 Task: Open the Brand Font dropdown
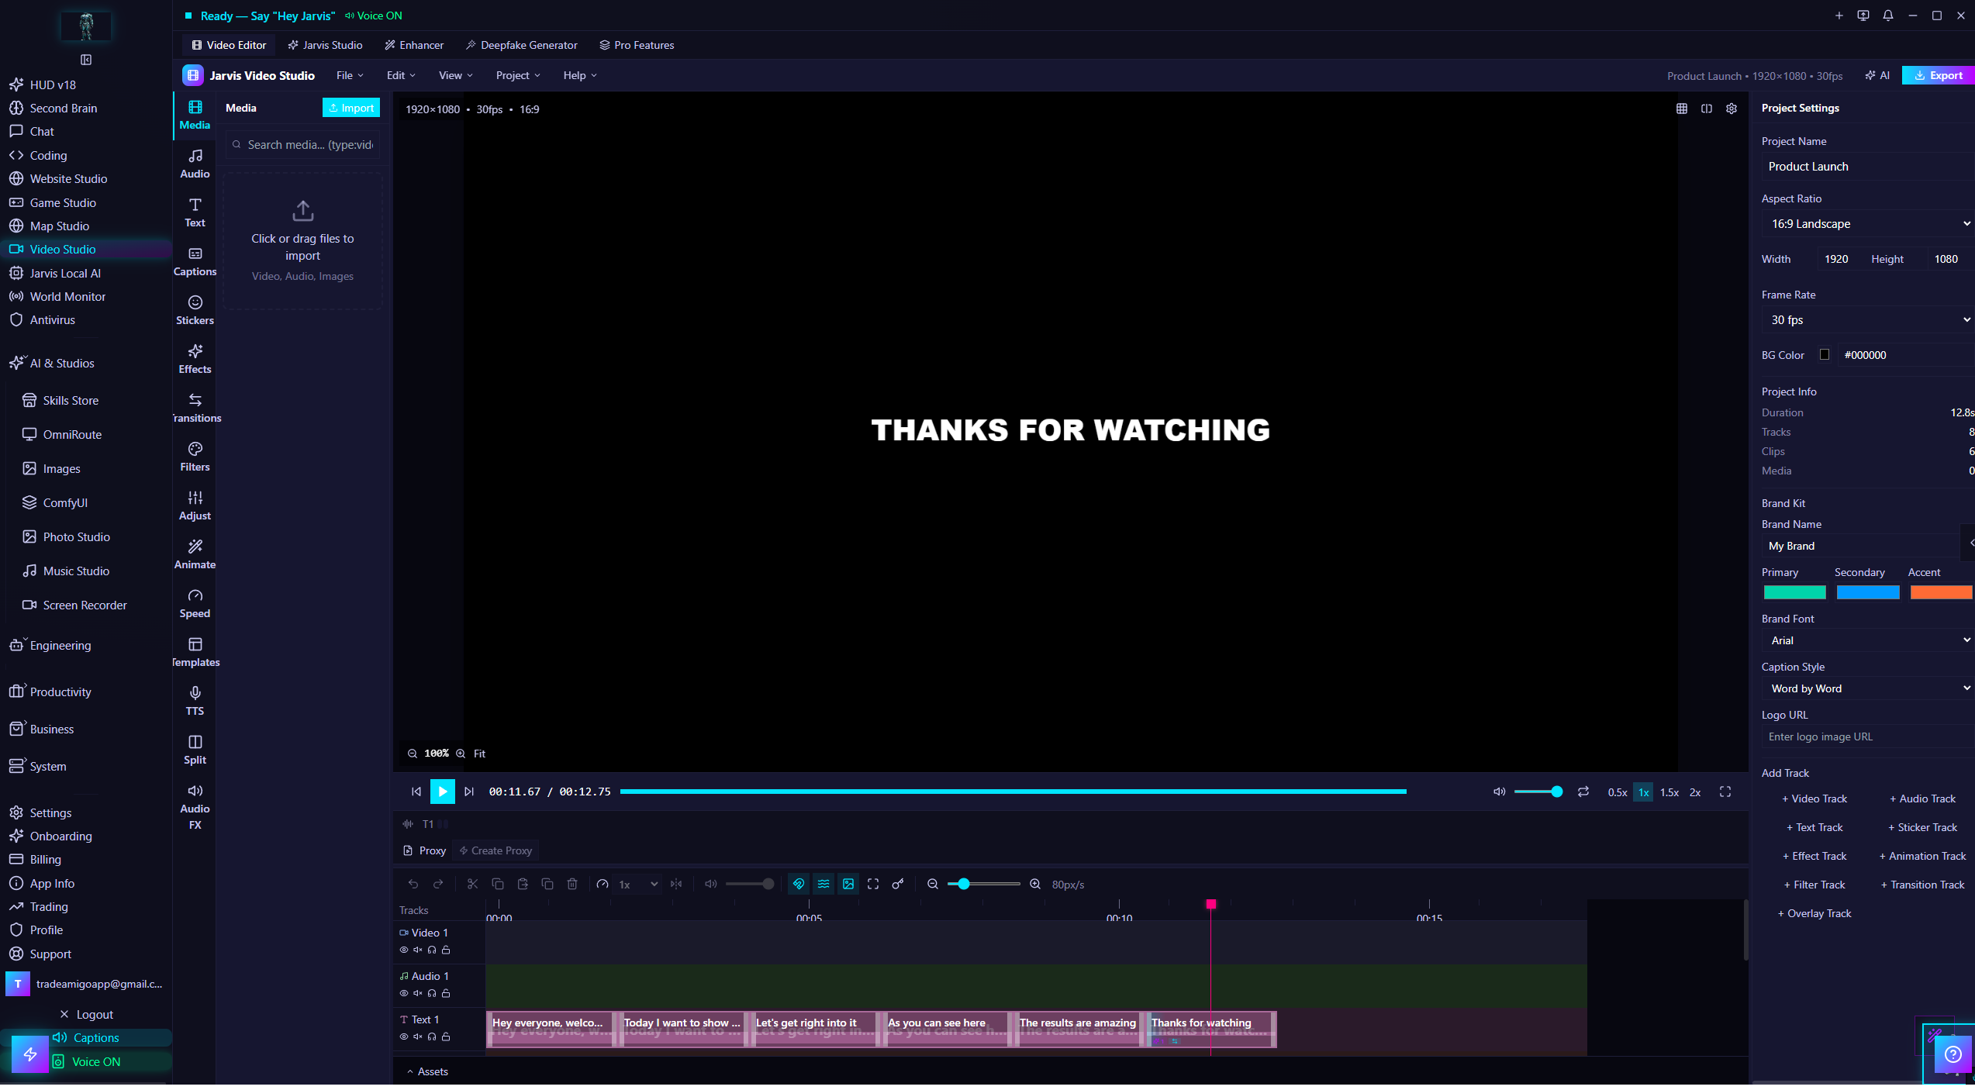1867,641
